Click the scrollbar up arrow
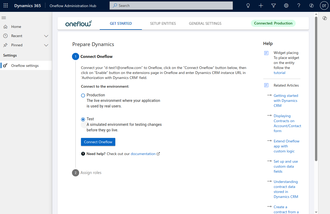Viewport: 330px width, 214px height. pyautogui.click(x=316, y=14)
